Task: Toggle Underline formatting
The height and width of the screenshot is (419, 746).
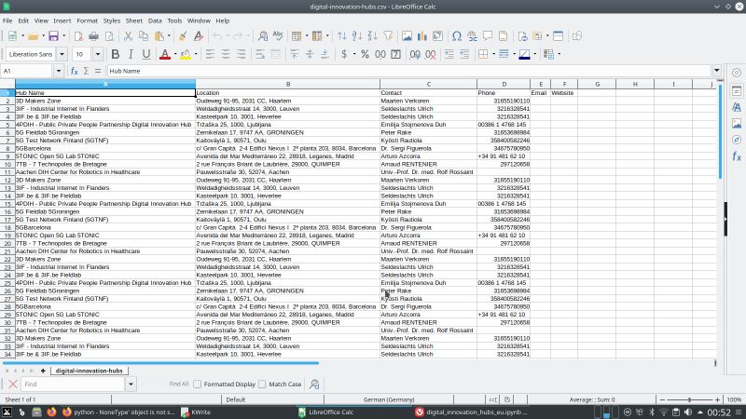Action: coord(146,54)
